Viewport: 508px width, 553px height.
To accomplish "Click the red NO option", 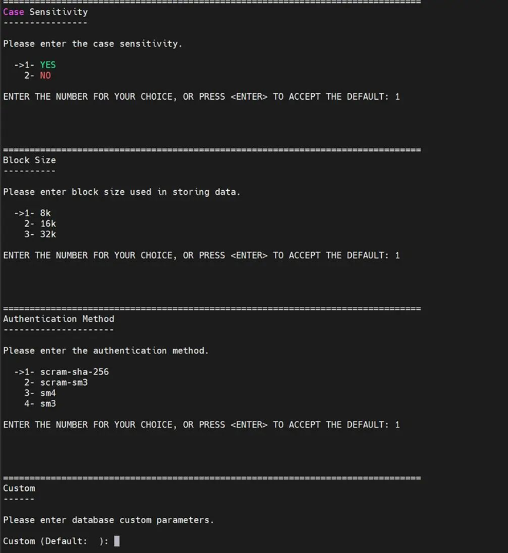I will [x=45, y=76].
